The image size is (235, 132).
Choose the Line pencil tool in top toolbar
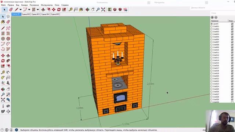(x=16, y=10)
